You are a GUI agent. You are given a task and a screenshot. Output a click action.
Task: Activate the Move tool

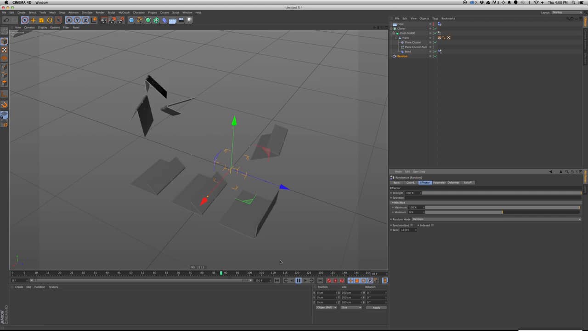33,20
